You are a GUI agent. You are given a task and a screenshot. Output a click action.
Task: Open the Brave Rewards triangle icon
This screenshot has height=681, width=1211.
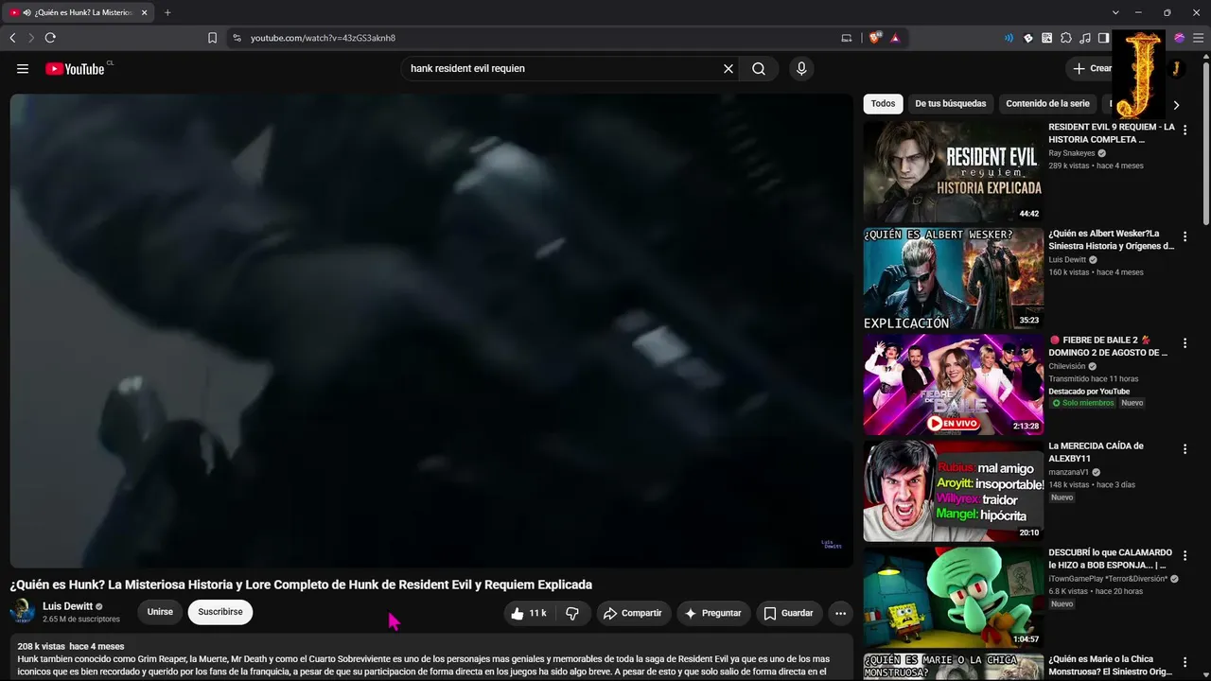point(895,38)
